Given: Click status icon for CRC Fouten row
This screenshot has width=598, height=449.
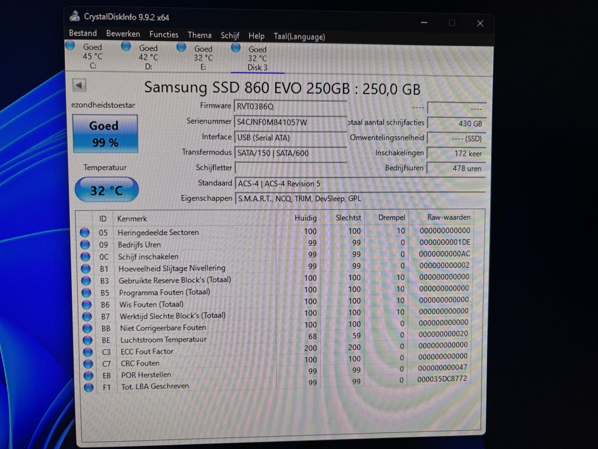Looking at the screenshot, I should [88, 364].
